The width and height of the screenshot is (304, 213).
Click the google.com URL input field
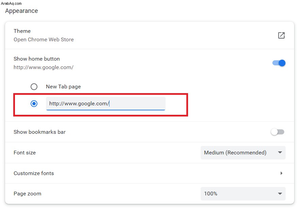[x=106, y=104]
